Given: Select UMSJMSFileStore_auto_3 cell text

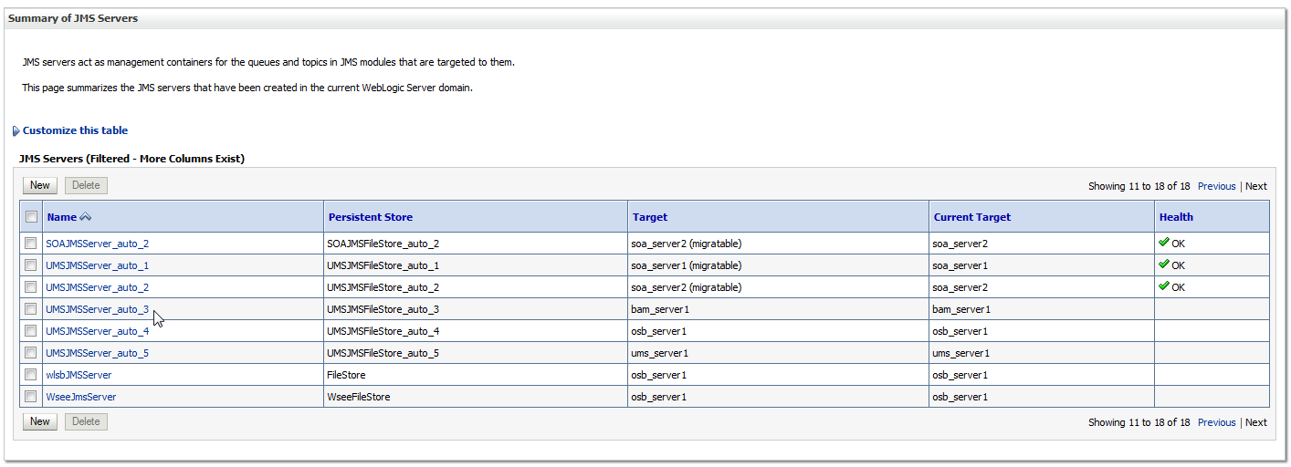Looking at the screenshot, I should pos(383,309).
